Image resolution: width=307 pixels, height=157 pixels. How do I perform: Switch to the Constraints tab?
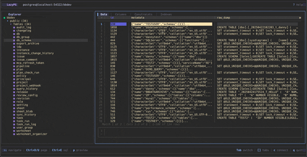tap(143, 14)
